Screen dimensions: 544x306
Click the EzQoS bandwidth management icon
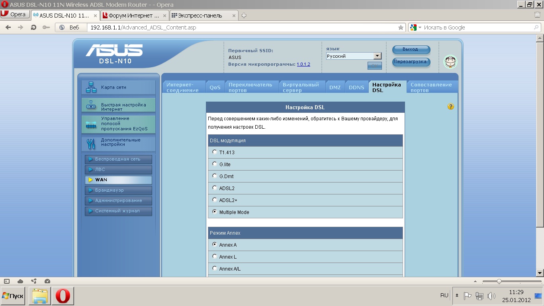point(91,125)
